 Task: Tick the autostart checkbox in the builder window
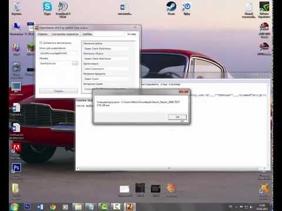point(41,43)
